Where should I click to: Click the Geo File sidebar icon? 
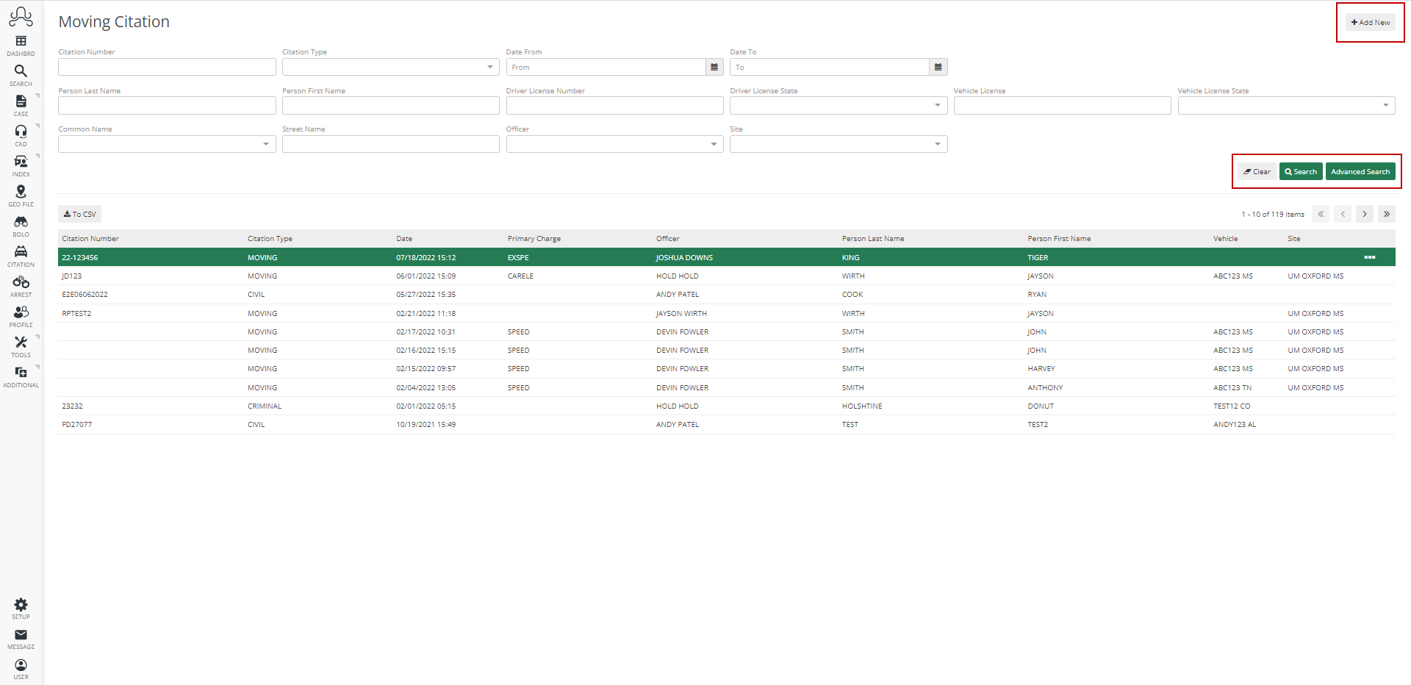tap(20, 193)
